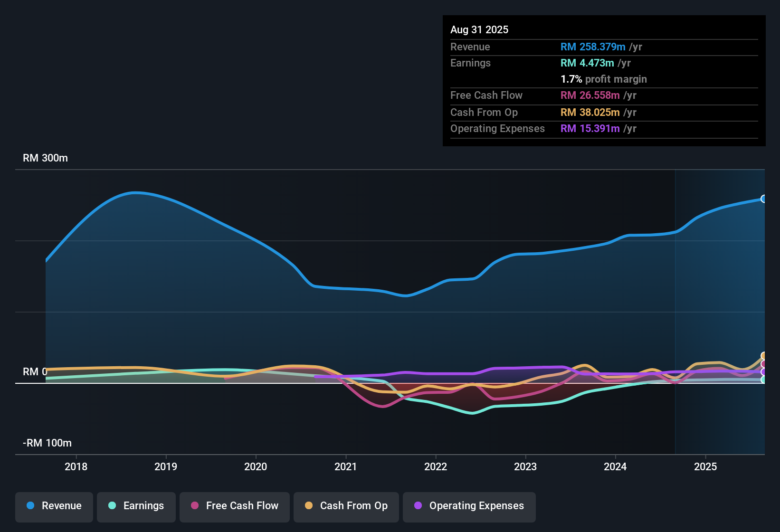780x532 pixels.
Task: Select the blue Revenue endpoint marker on the chart
Action: tap(763, 199)
